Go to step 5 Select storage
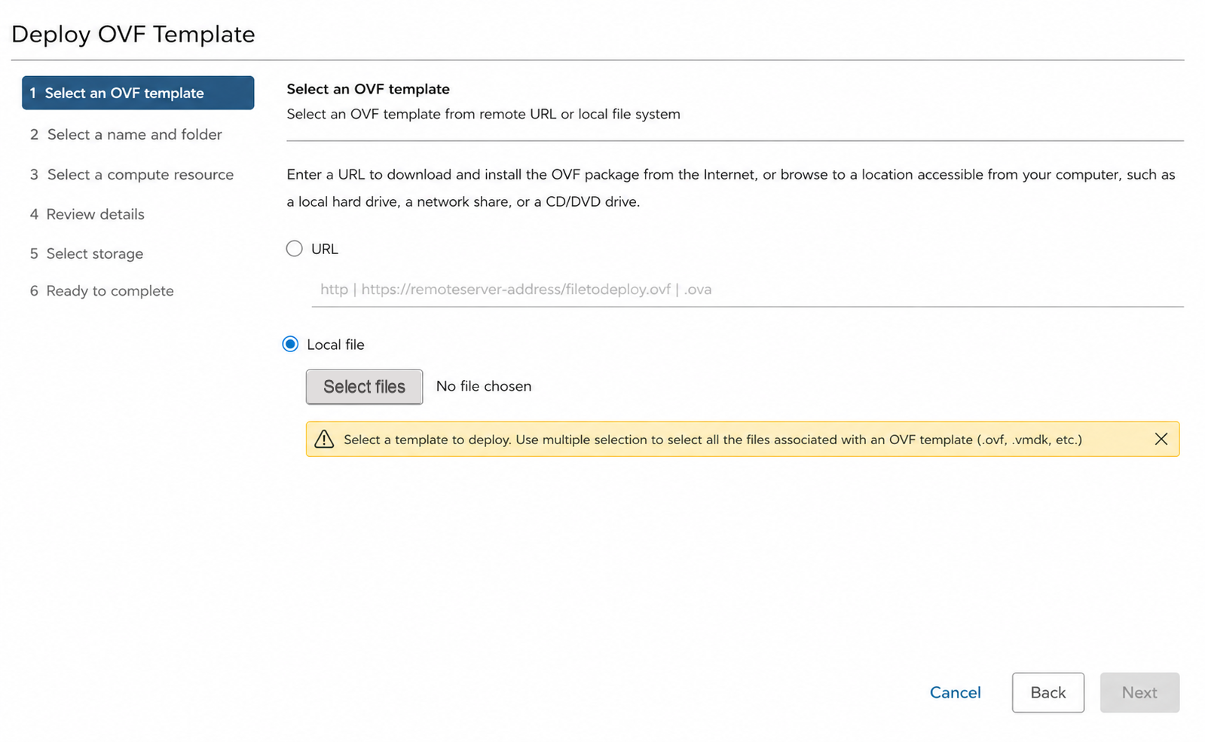 (87, 253)
